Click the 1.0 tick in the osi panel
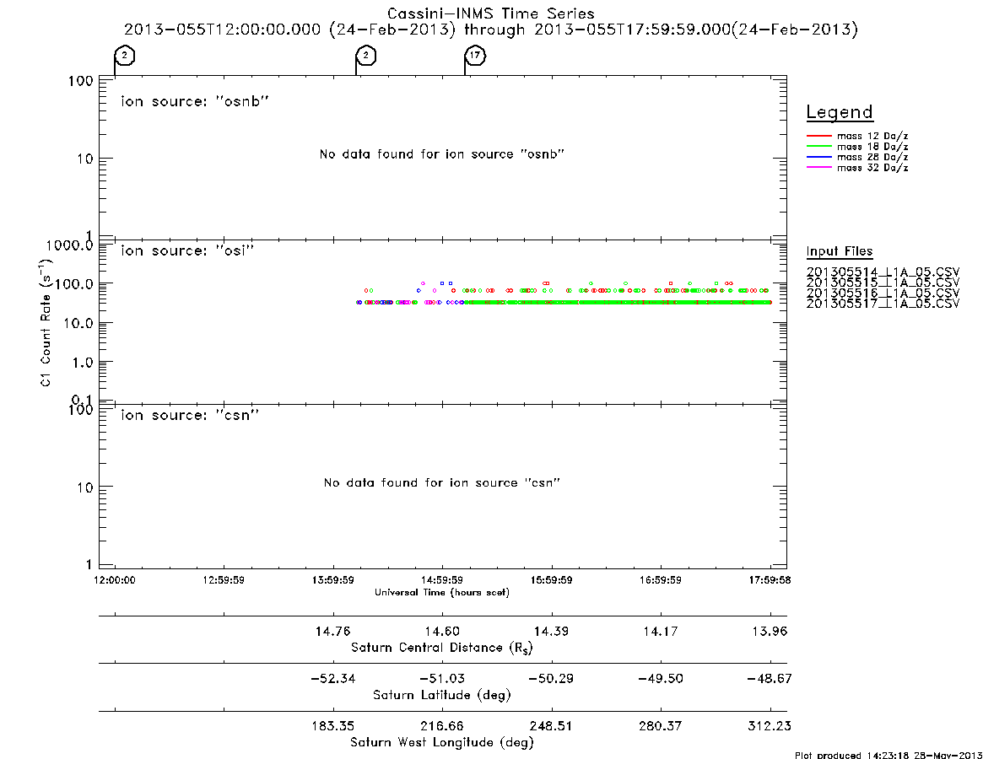983x759 pixels. click(x=82, y=363)
